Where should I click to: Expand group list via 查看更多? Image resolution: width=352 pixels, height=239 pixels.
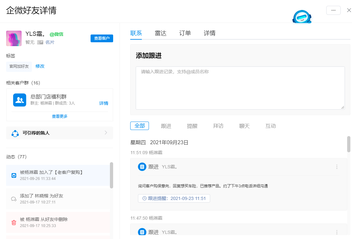coord(60,116)
